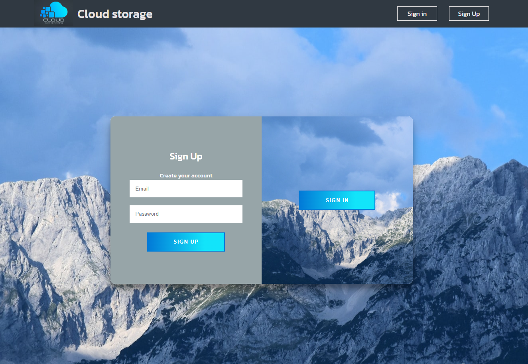Click the Email placeholder text
The height and width of the screenshot is (364, 528).
[142, 188]
